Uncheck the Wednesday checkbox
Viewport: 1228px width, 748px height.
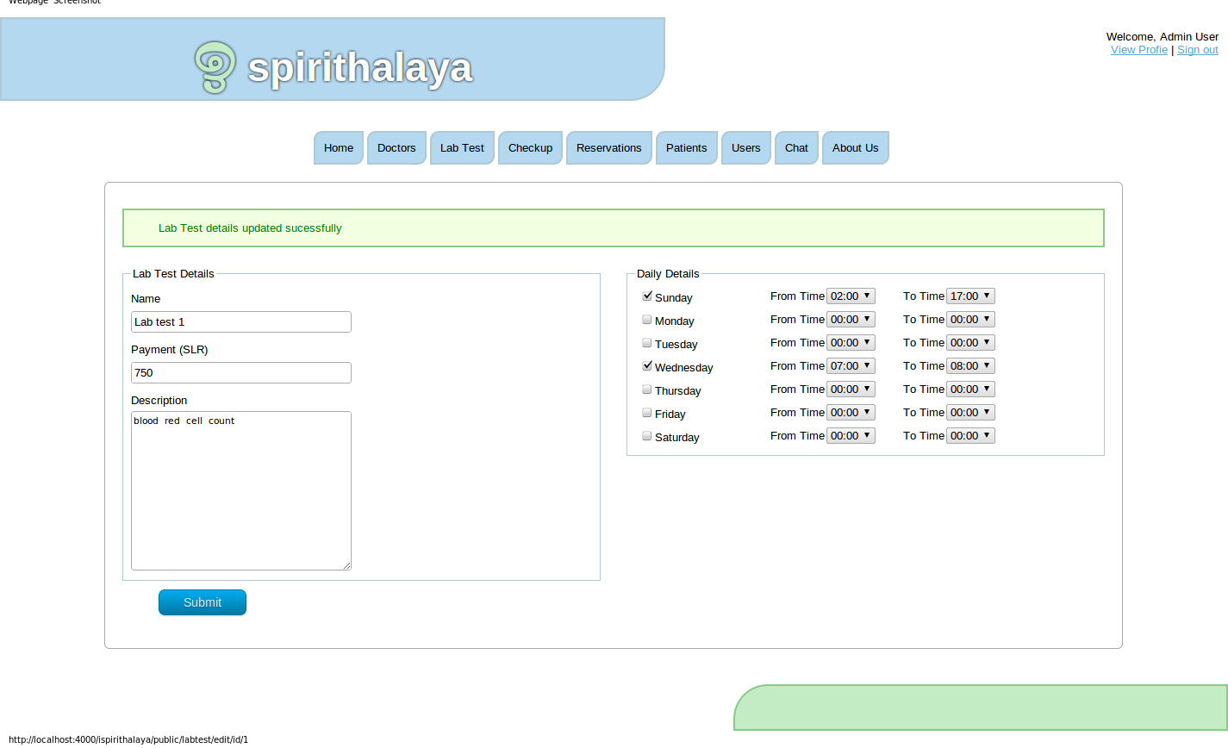click(x=646, y=365)
